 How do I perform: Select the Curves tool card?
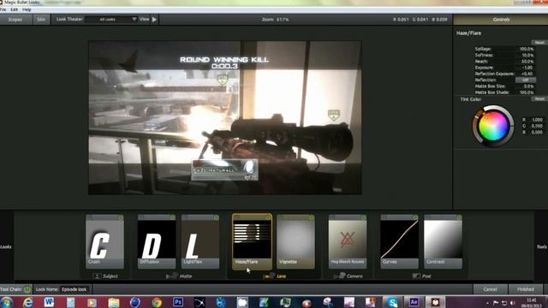pos(399,241)
